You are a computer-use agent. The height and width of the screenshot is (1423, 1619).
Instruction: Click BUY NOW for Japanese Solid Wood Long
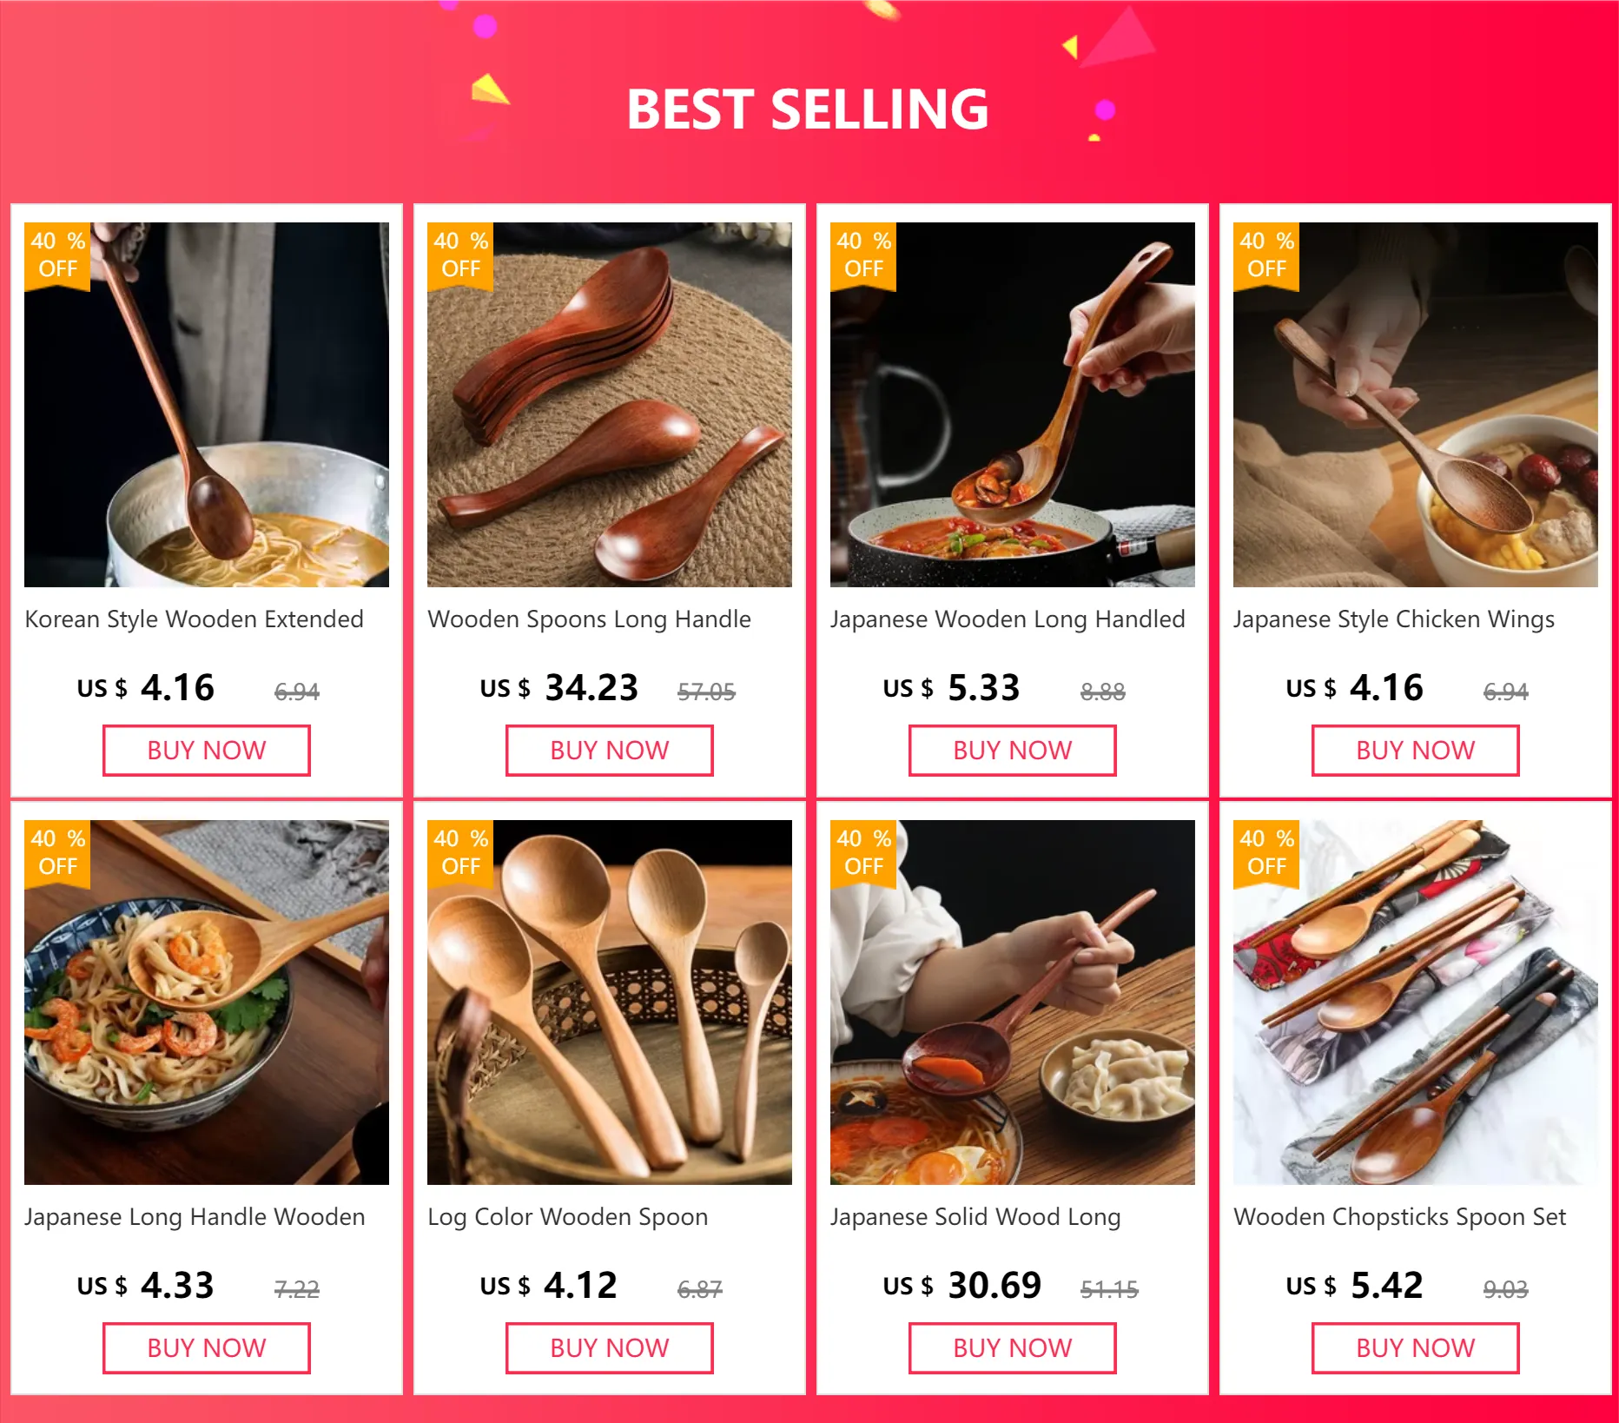(x=1013, y=1348)
